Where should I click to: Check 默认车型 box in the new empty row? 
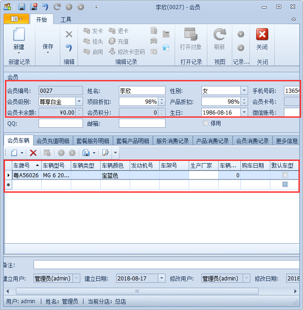pyautogui.click(x=285, y=185)
